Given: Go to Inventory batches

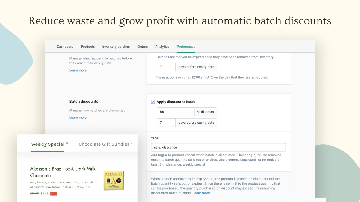Looking at the screenshot, I should pos(116,47).
